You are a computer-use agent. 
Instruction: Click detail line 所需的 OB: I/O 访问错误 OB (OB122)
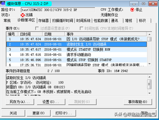(x=36, y=87)
